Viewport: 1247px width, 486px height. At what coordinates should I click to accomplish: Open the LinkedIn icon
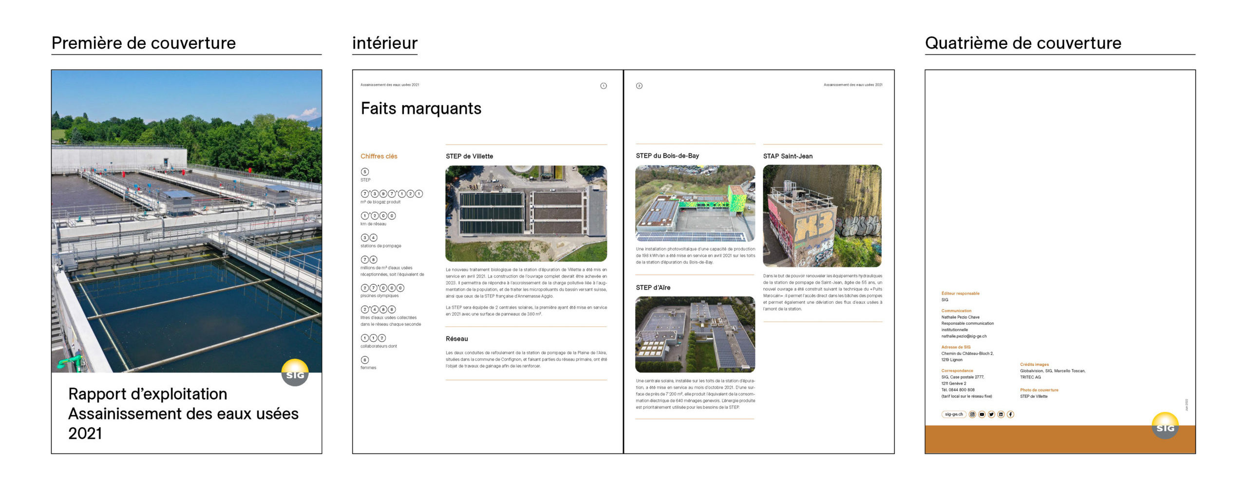pos(1001,414)
